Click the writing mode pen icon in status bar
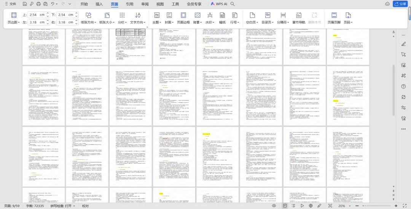 (319, 206)
